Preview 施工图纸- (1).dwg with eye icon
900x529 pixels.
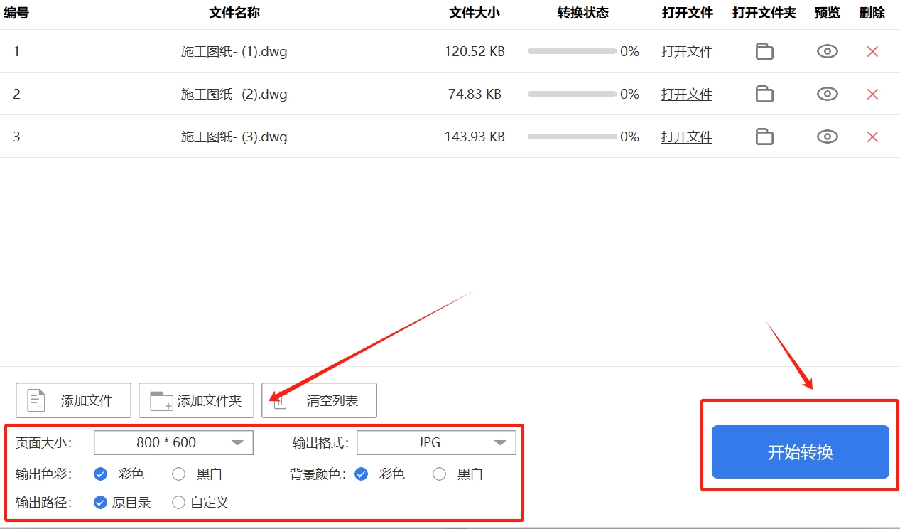(828, 51)
